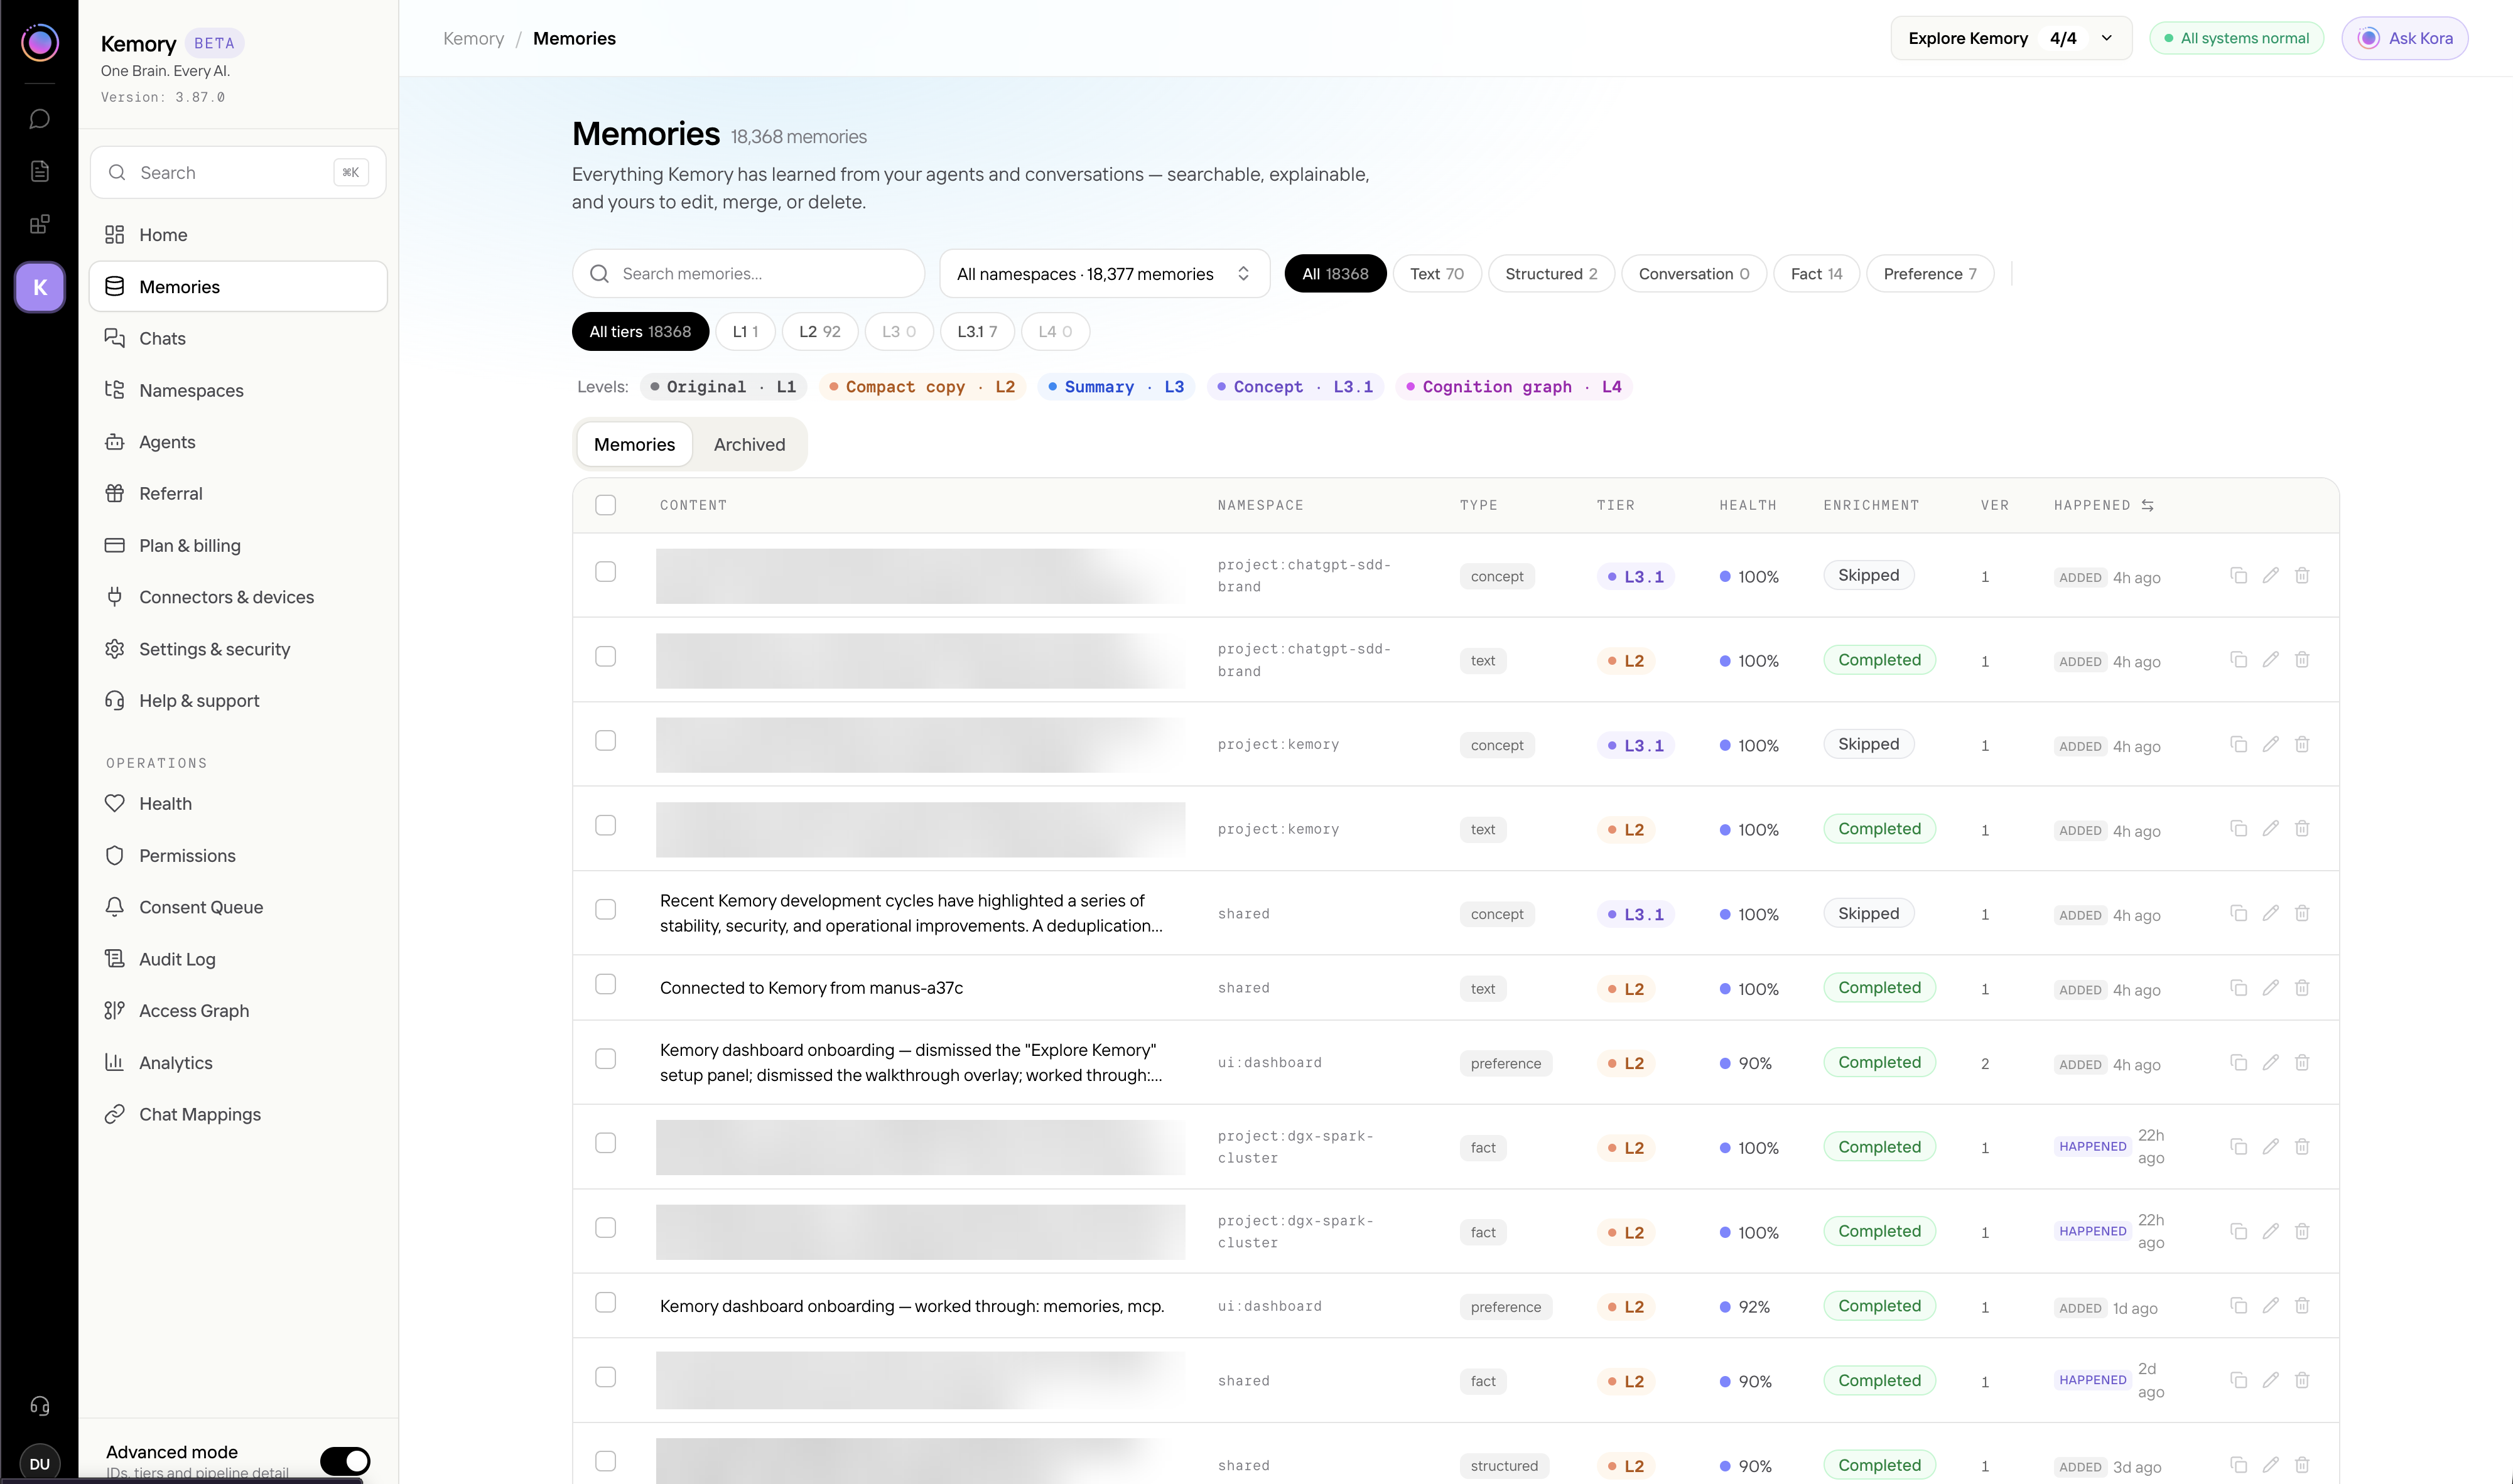The image size is (2513, 1484).
Task: Copy the 'Connected to Kemory from manus-a37c' memory
Action: 2238,988
